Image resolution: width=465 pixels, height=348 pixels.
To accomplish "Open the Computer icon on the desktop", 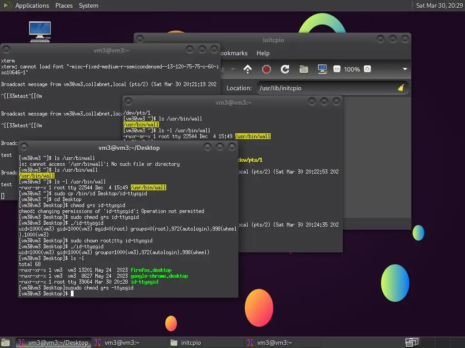I will click(40, 32).
